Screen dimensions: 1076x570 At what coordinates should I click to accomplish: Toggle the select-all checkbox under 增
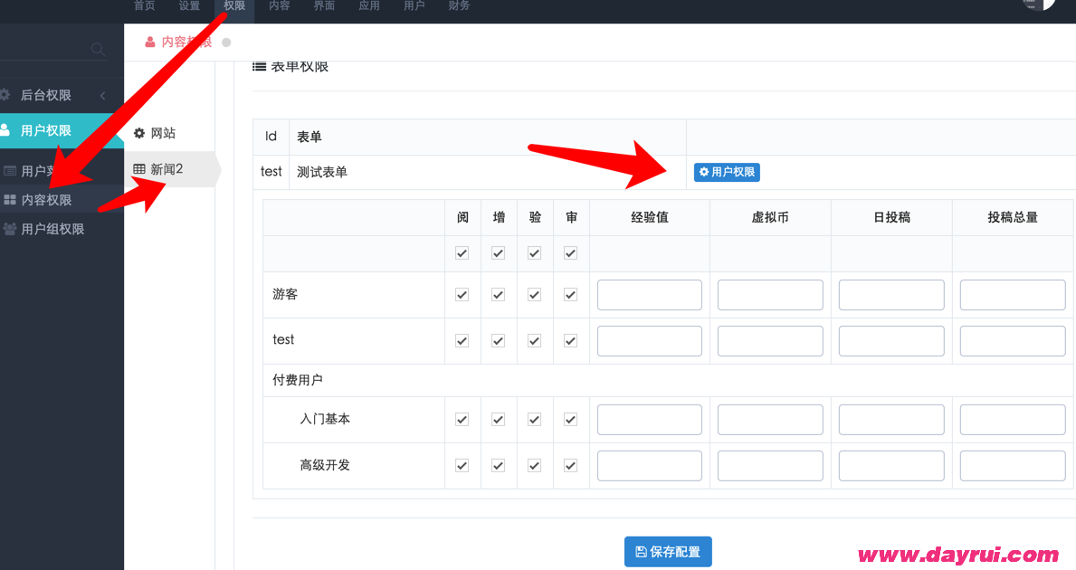499,253
